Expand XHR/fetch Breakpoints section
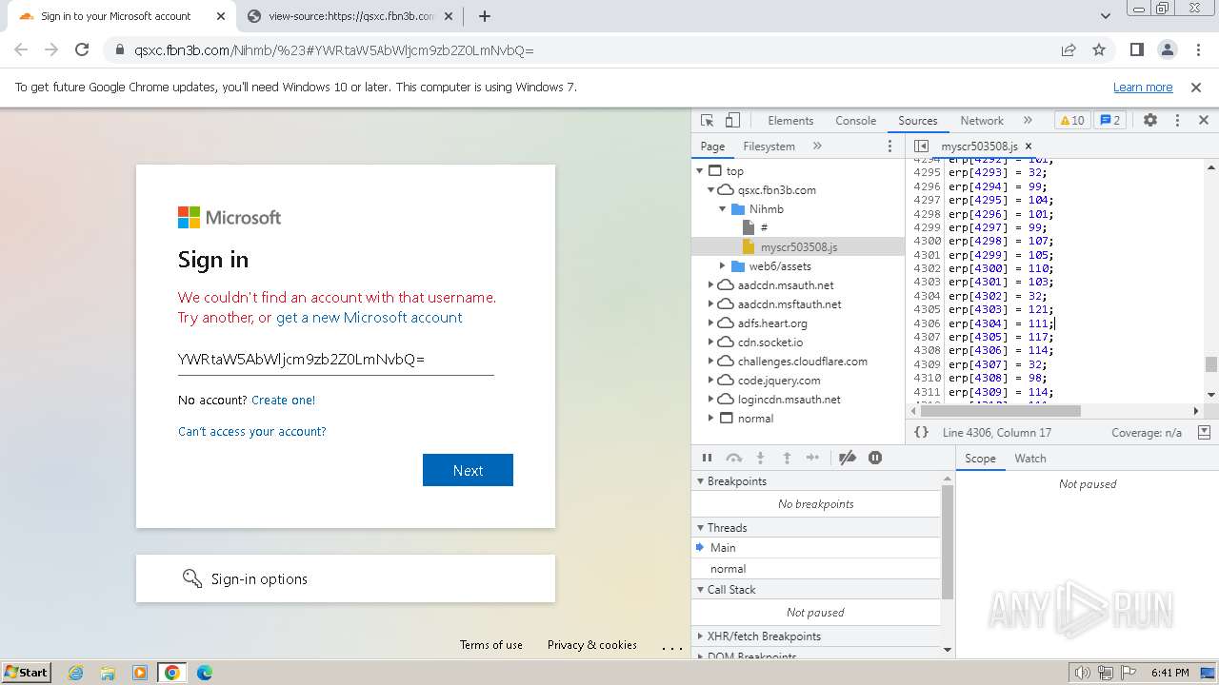Image resolution: width=1219 pixels, height=685 pixels. (816, 636)
